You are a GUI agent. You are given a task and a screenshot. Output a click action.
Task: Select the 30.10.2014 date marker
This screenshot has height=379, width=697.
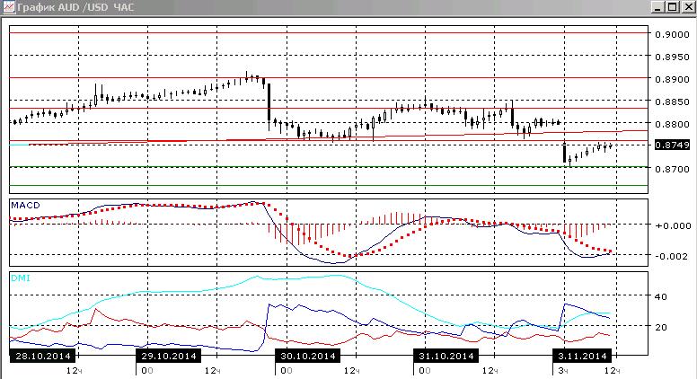tap(307, 356)
